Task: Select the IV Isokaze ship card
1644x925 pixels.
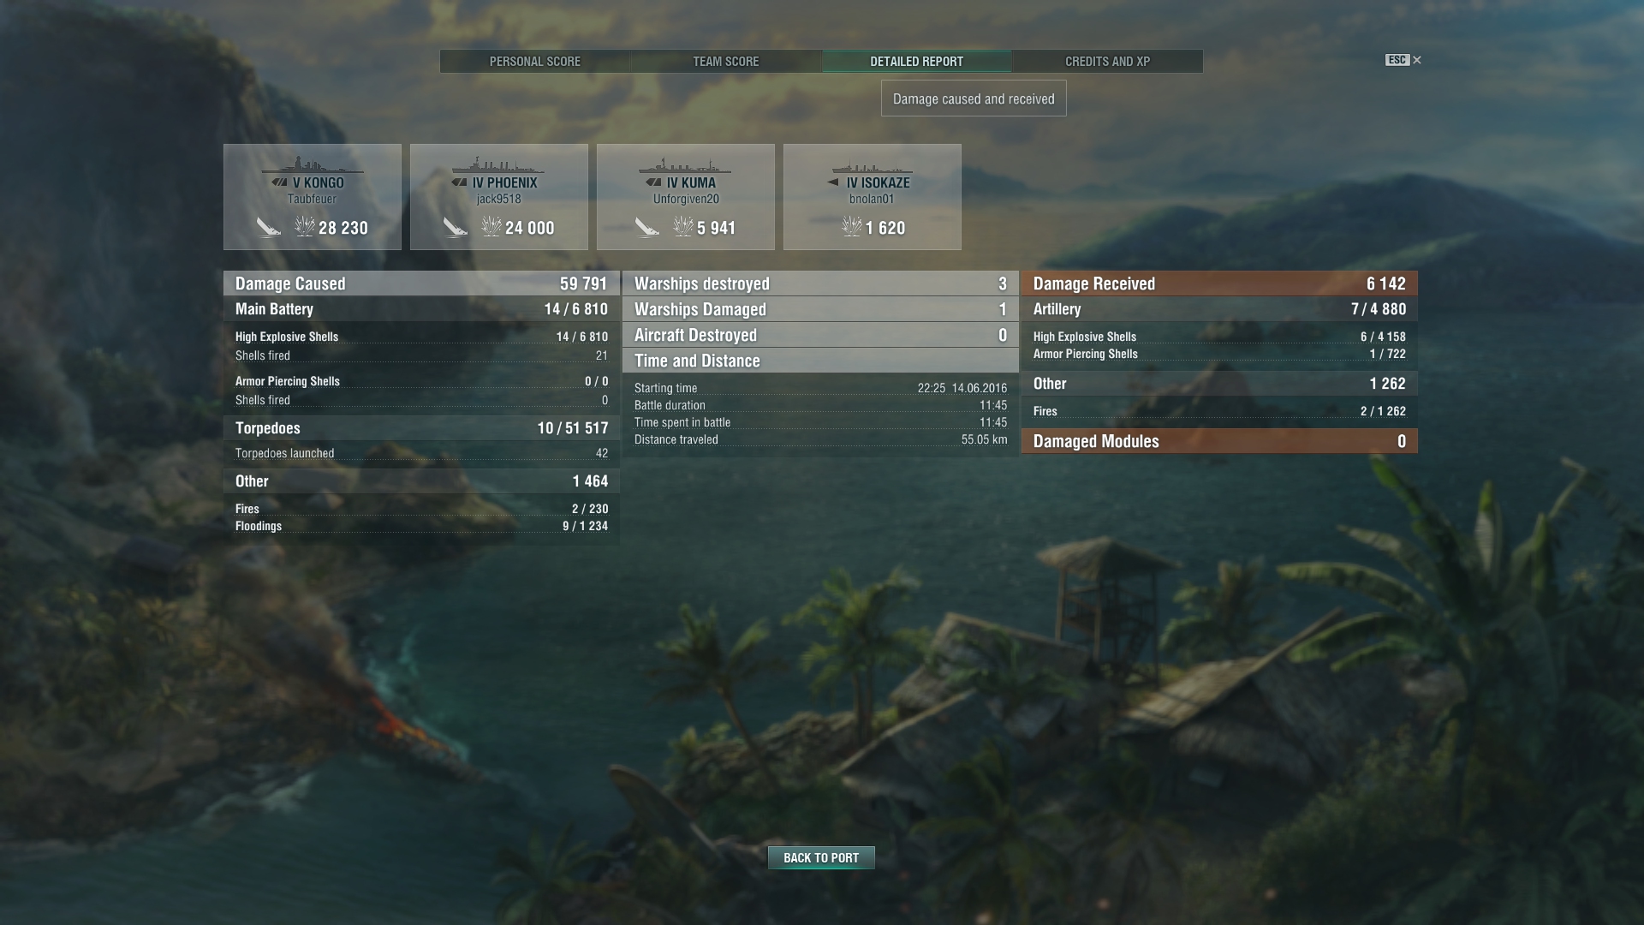Action: coord(873,197)
